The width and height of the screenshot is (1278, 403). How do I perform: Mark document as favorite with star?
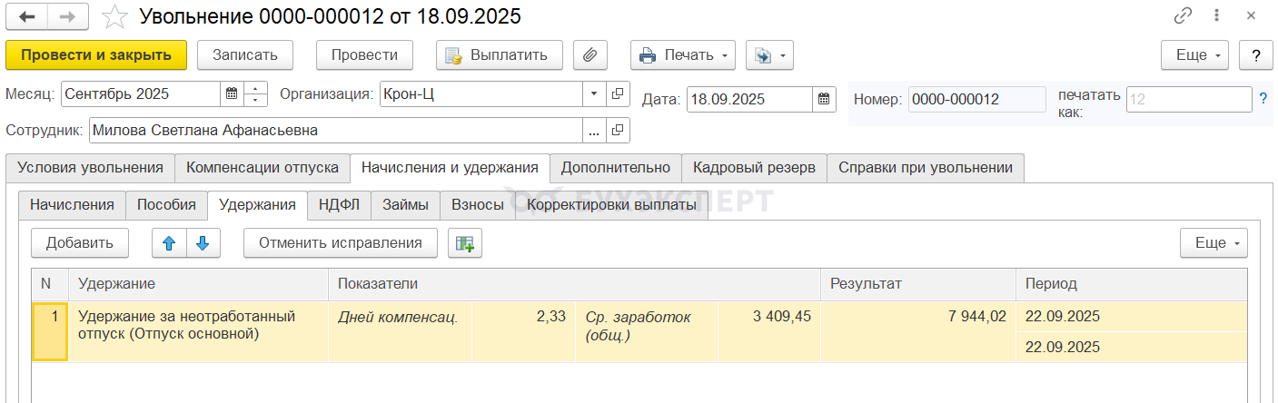pyautogui.click(x=114, y=16)
